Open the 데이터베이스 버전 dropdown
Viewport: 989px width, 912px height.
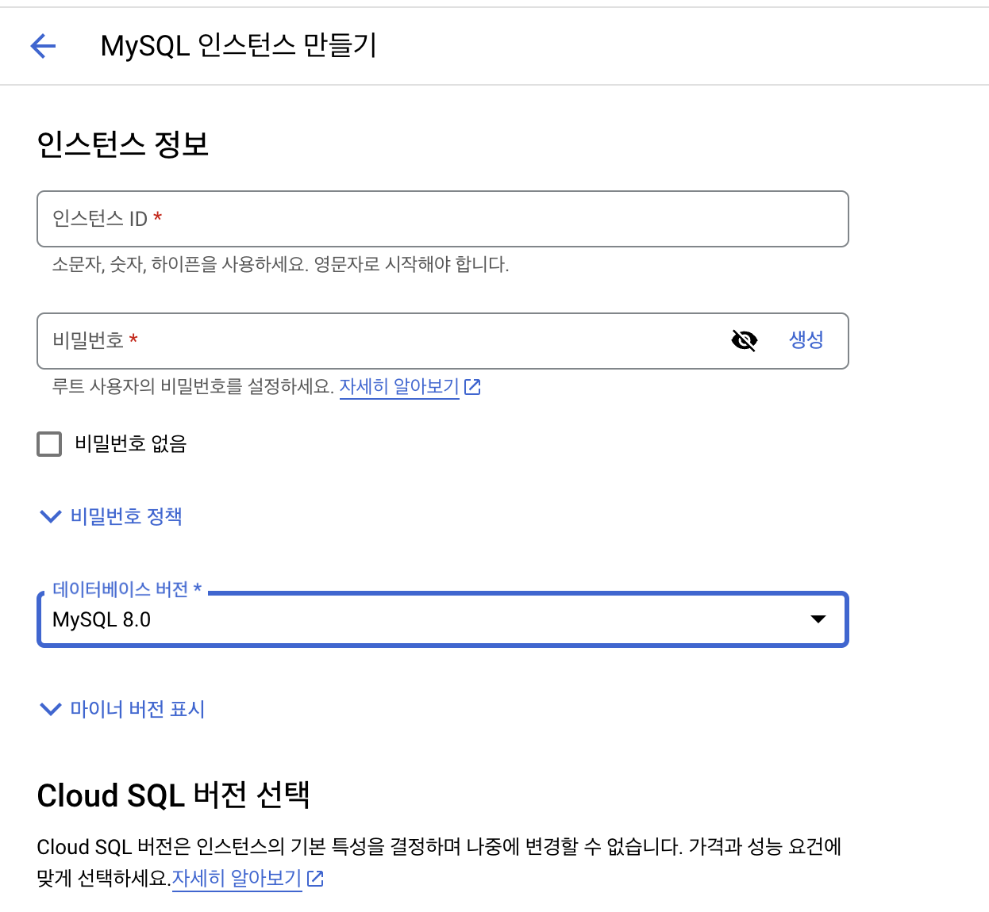point(443,619)
